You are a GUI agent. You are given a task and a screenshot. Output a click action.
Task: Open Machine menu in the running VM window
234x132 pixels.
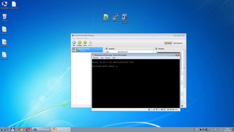pyautogui.click(x=96, y=58)
